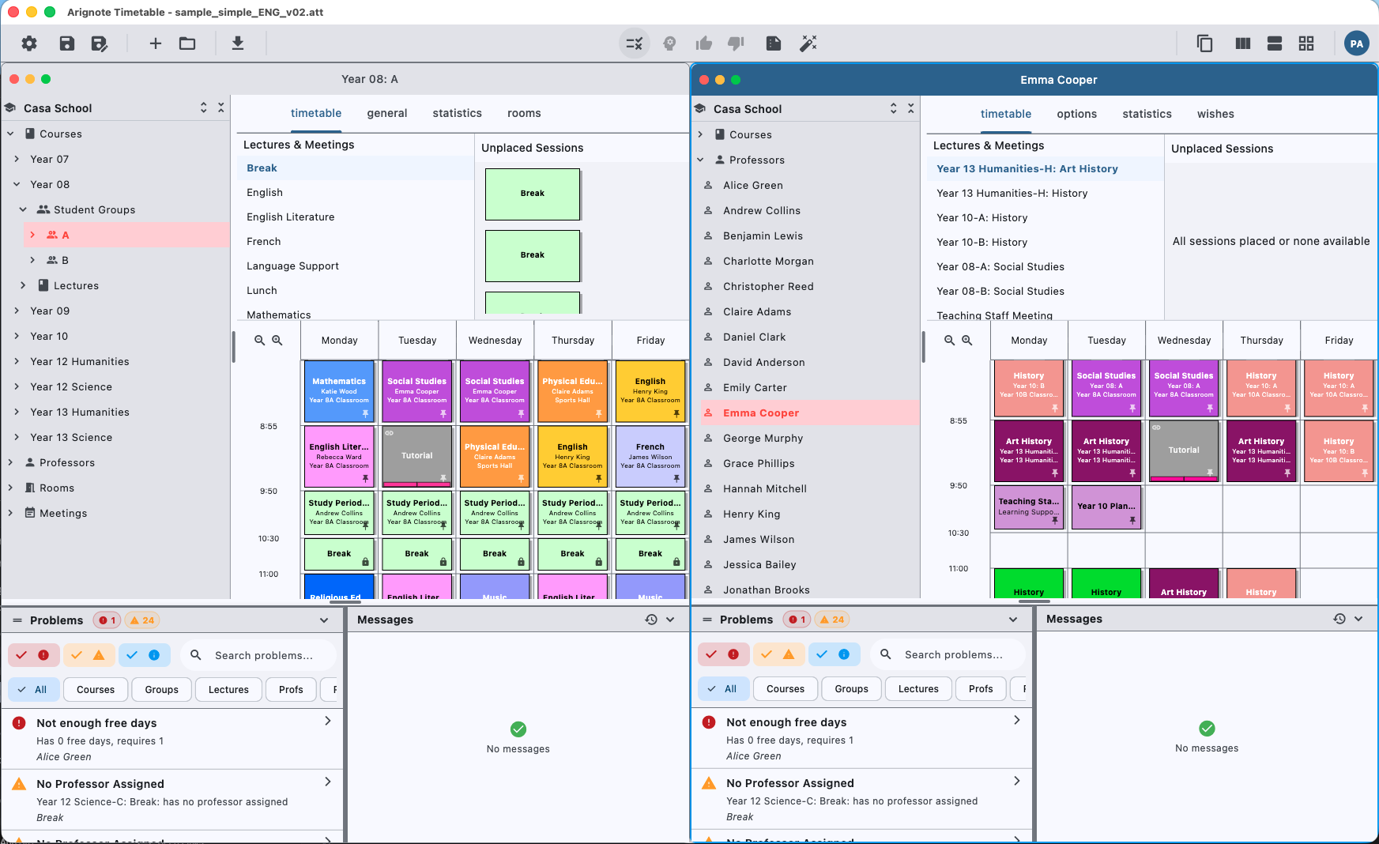Click the open folder icon in toolbar

point(187,43)
